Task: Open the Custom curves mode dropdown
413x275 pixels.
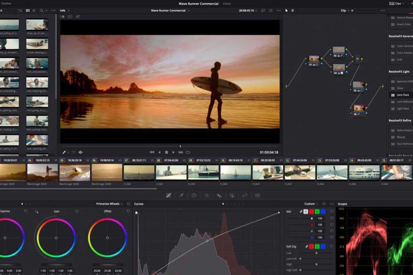Action: click(311, 204)
